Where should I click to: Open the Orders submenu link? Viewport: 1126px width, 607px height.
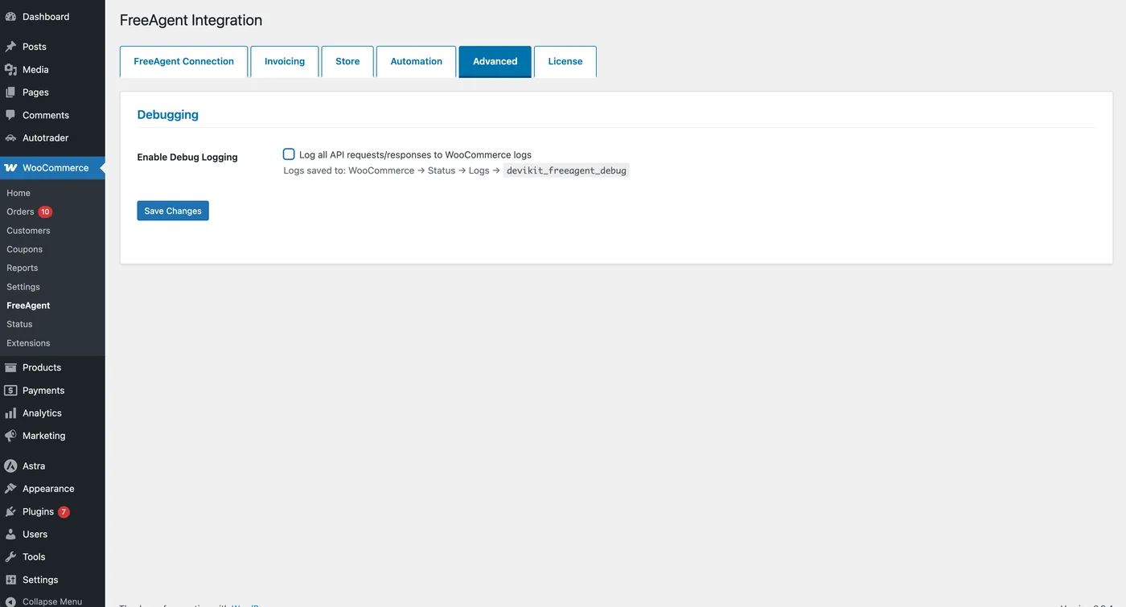[20, 212]
